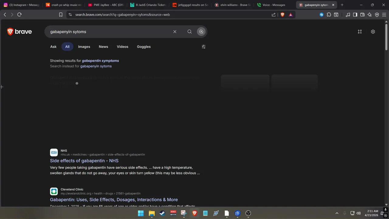
Task: Switch to Instagram Messages tab
Action: [x=21, y=5]
